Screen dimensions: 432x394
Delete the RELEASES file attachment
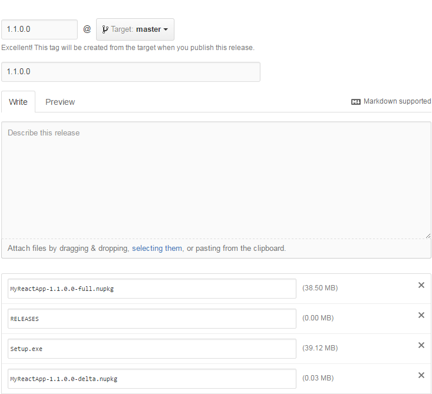(x=421, y=315)
